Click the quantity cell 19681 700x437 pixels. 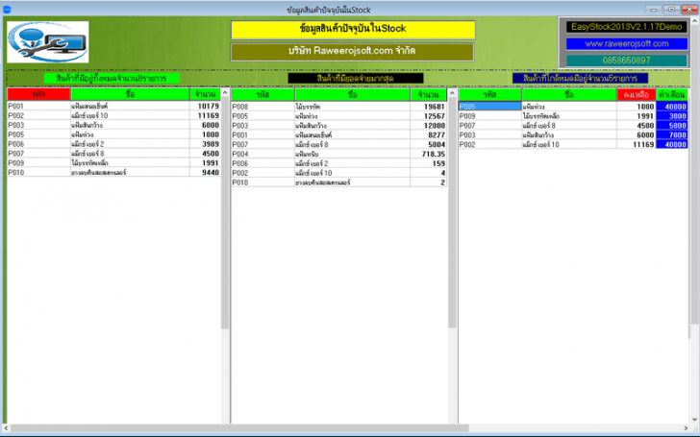(429, 107)
